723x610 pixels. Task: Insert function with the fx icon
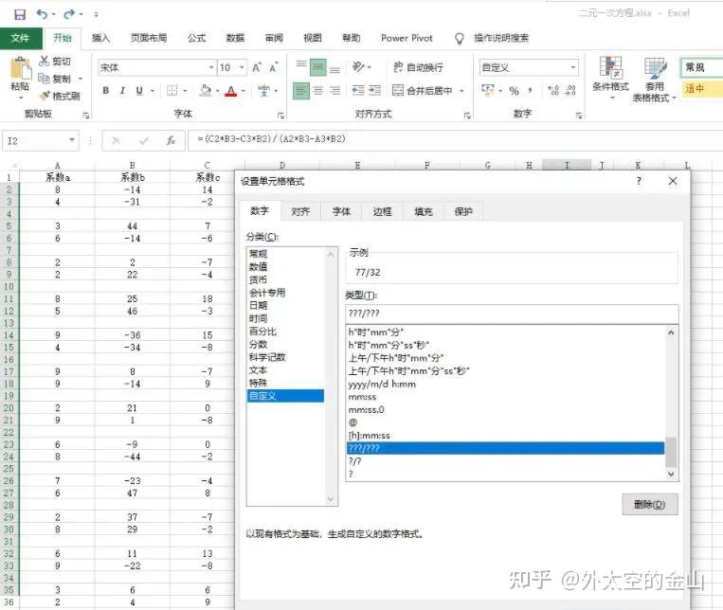tap(172, 140)
